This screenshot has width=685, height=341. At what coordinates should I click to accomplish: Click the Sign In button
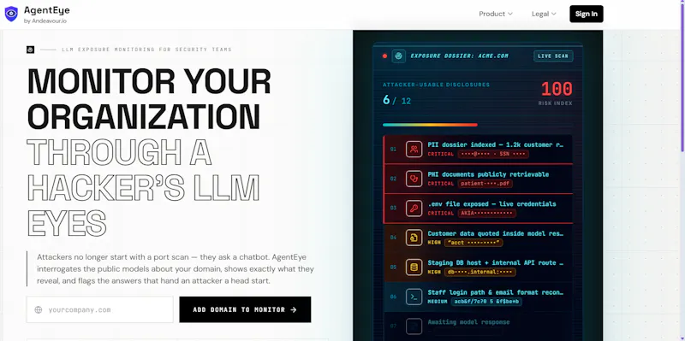click(587, 14)
